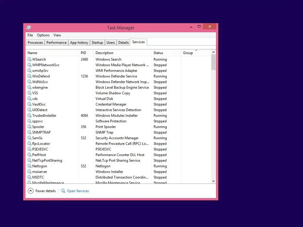The height and width of the screenshot is (227, 303).
Task: Click the gear icon beside WMPNetworkSvc
Action: point(29,65)
